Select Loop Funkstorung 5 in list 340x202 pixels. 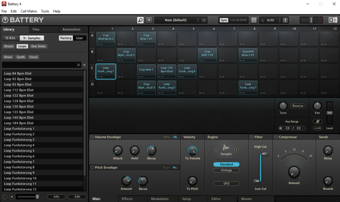tap(43, 151)
